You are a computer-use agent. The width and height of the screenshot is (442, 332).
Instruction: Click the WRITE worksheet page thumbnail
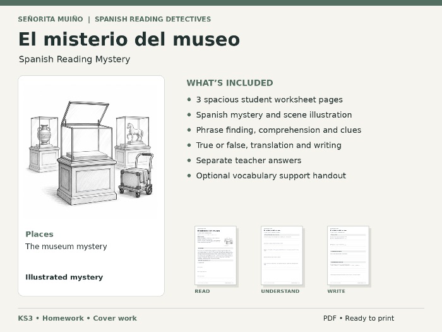[x=348, y=255]
